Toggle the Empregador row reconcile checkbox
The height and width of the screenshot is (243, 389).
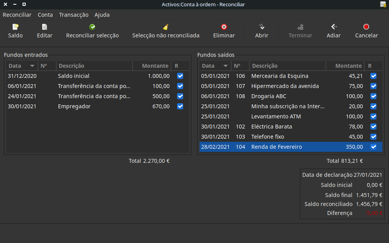(x=180, y=106)
